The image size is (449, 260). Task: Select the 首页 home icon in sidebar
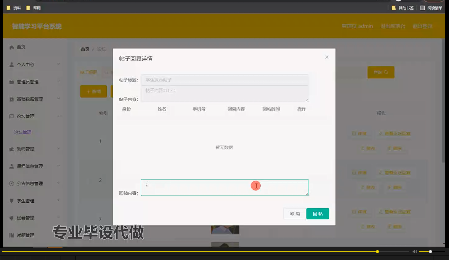point(11,47)
